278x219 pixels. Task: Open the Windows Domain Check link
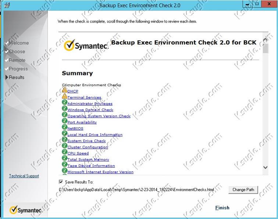(90, 110)
